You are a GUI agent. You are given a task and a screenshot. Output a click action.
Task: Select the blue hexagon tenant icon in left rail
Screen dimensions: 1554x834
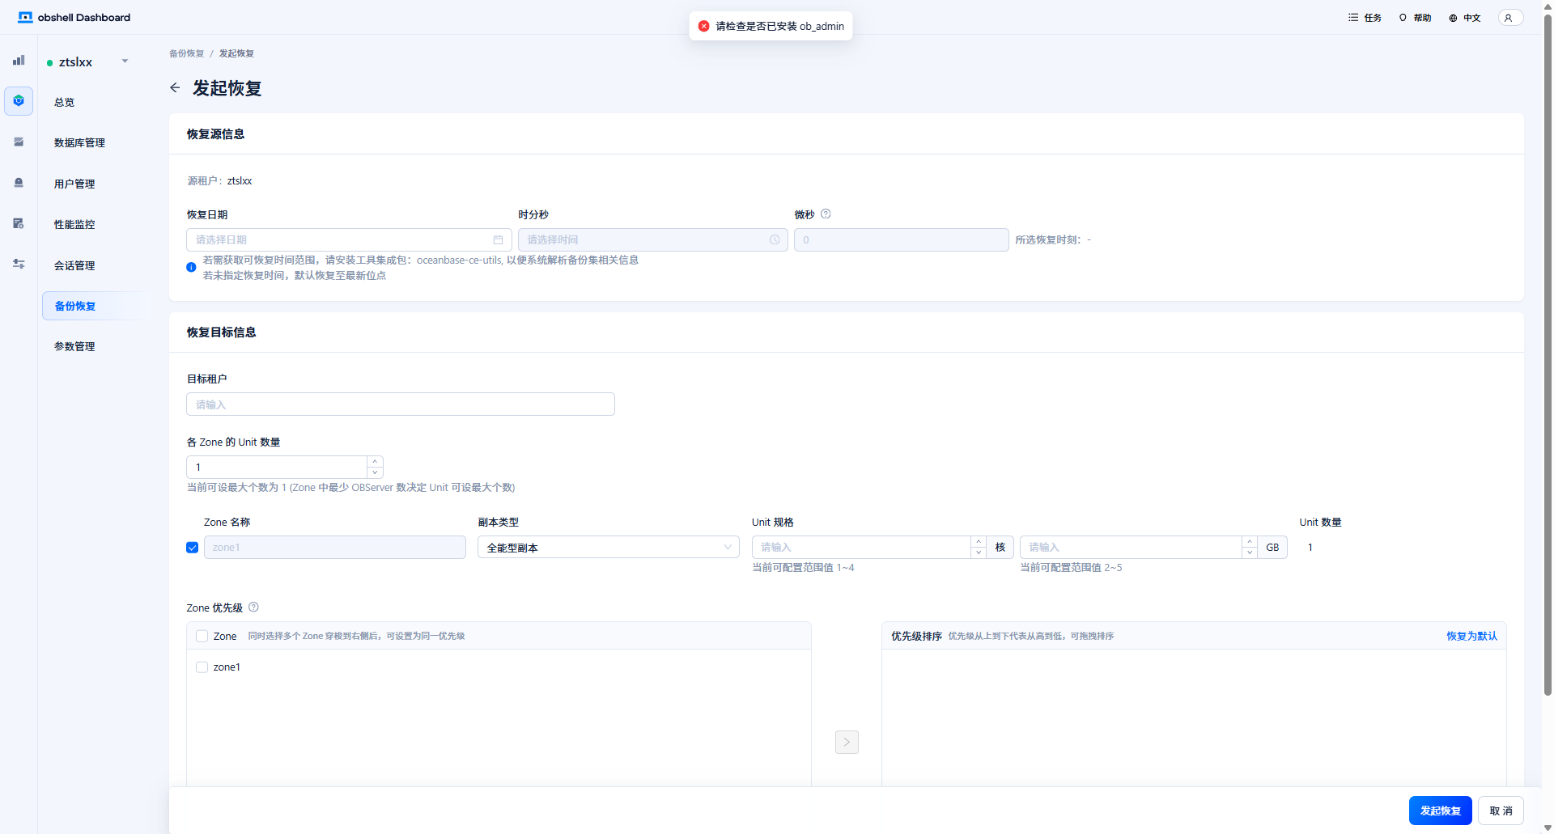coord(19,101)
